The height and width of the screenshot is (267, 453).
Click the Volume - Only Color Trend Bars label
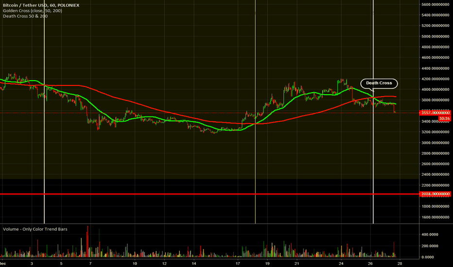tap(35, 229)
